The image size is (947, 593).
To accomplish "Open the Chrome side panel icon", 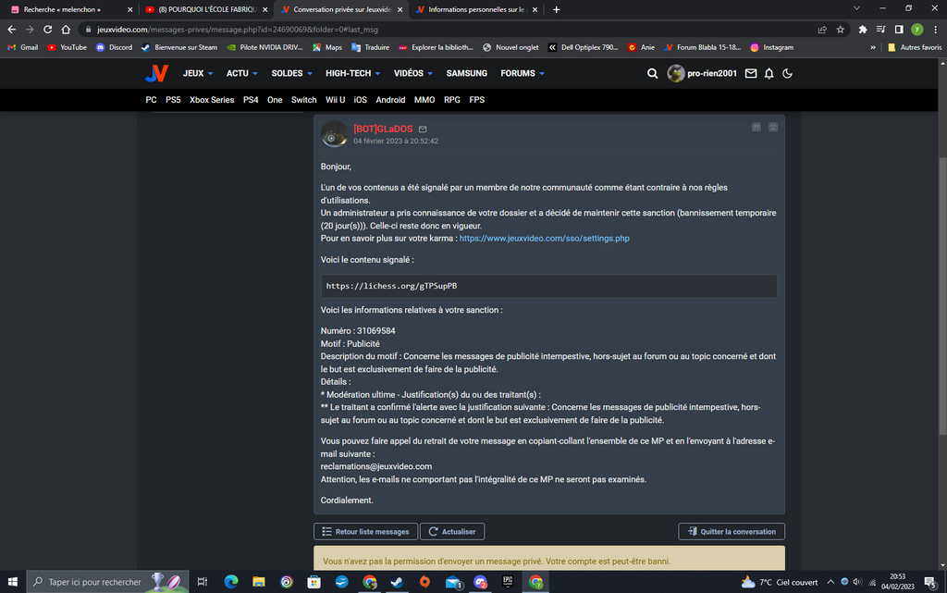I will (899, 29).
